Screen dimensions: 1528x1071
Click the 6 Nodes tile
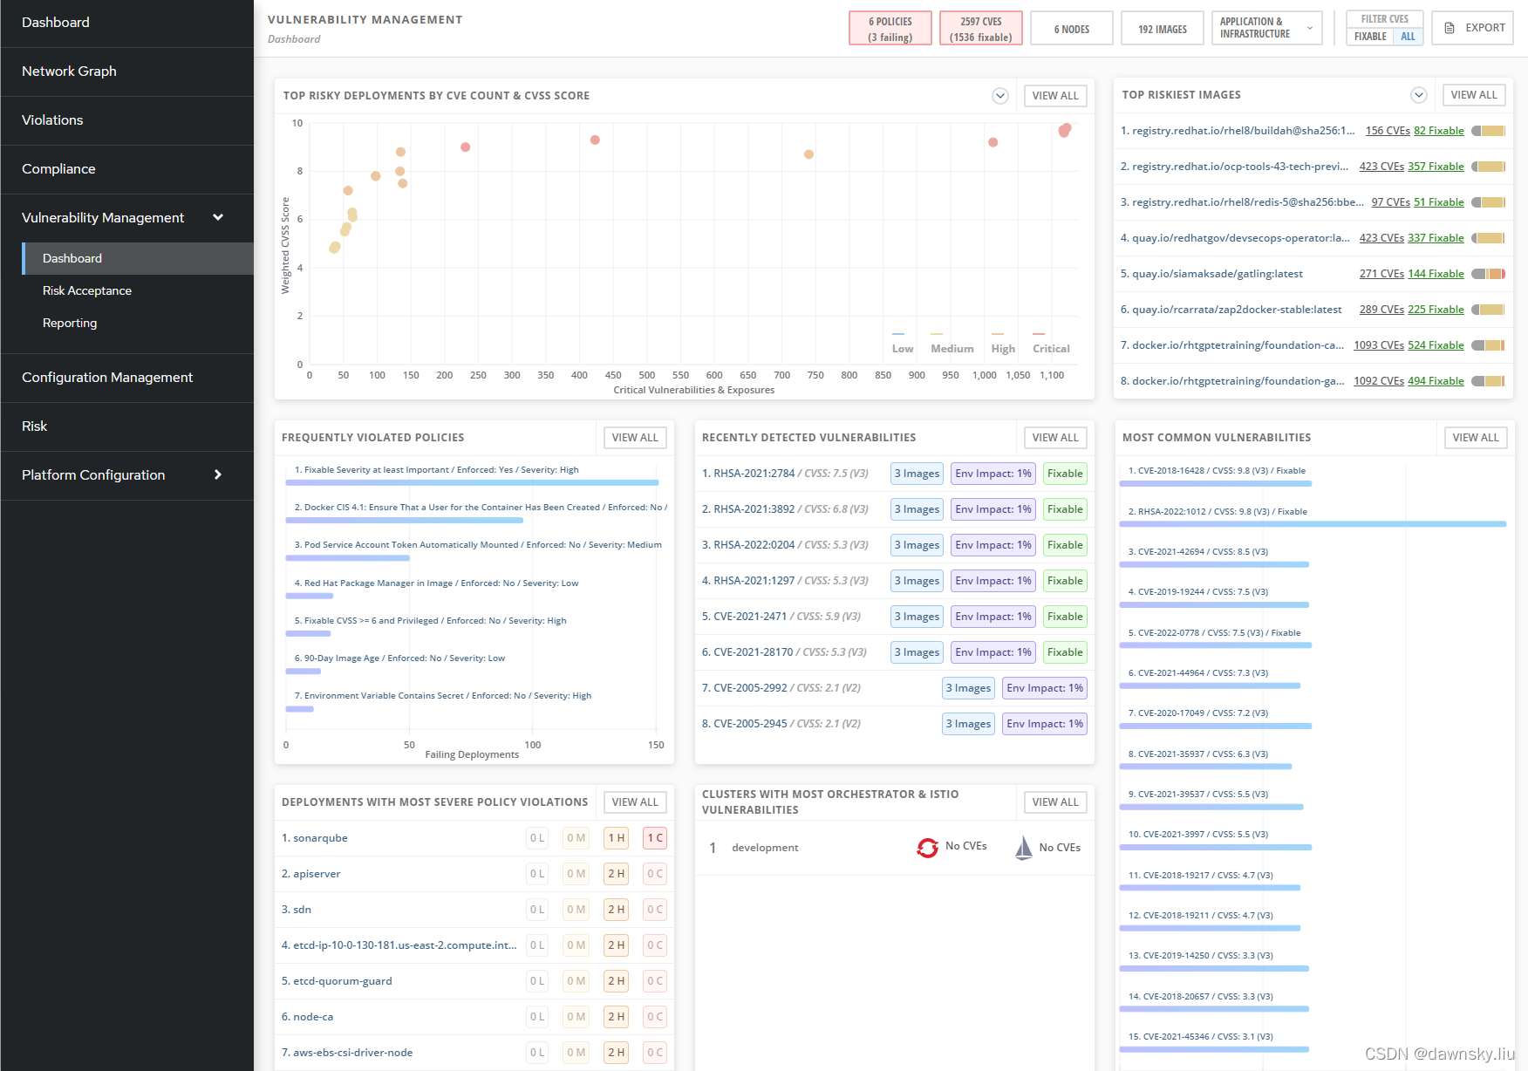point(1072,28)
